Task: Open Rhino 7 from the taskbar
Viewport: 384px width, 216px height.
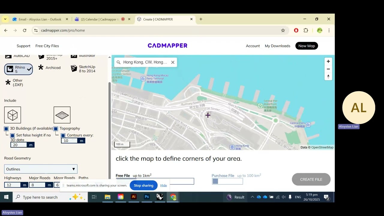Action: [160, 197]
